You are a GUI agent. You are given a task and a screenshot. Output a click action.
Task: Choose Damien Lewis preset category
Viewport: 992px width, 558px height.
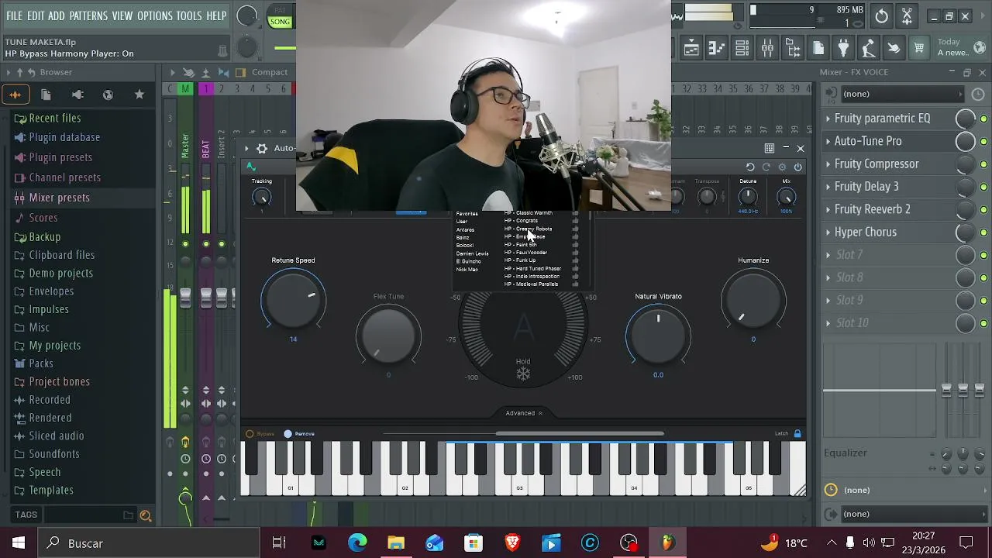coord(472,253)
